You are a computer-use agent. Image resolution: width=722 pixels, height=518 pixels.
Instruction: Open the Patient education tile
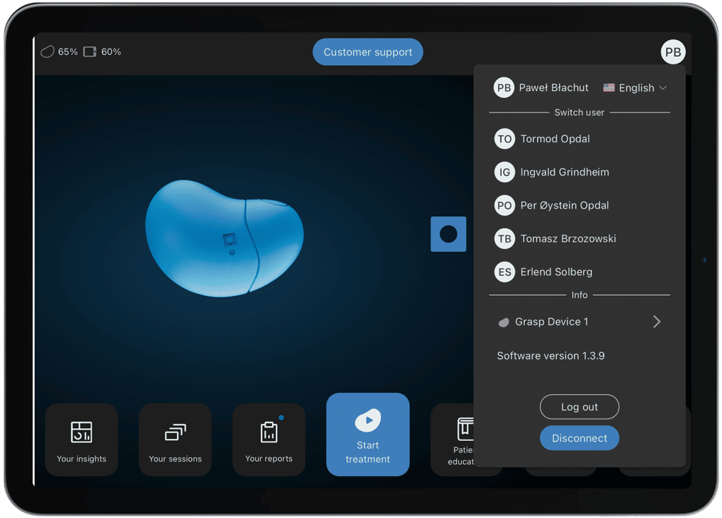pos(452,439)
